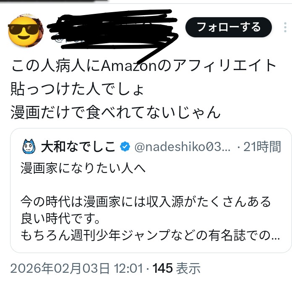
Task: Click the line 良い時代です。 in quote
Action: click(x=60, y=218)
